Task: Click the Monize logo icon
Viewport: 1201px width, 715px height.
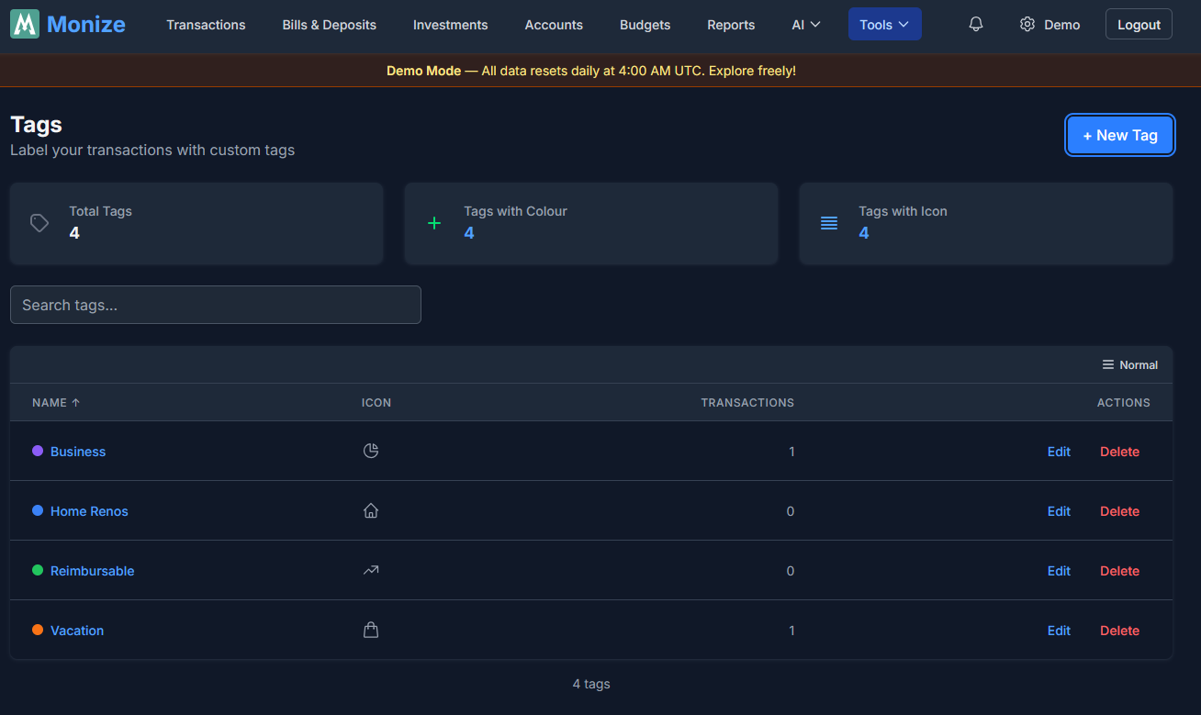Action: (25, 24)
